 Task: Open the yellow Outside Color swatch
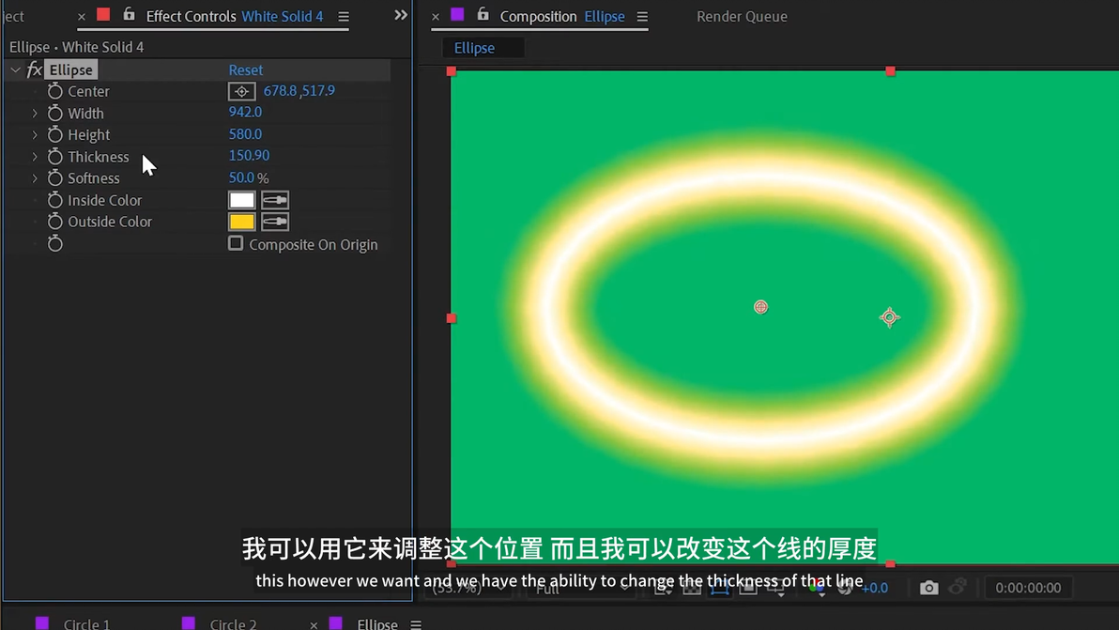tap(242, 222)
